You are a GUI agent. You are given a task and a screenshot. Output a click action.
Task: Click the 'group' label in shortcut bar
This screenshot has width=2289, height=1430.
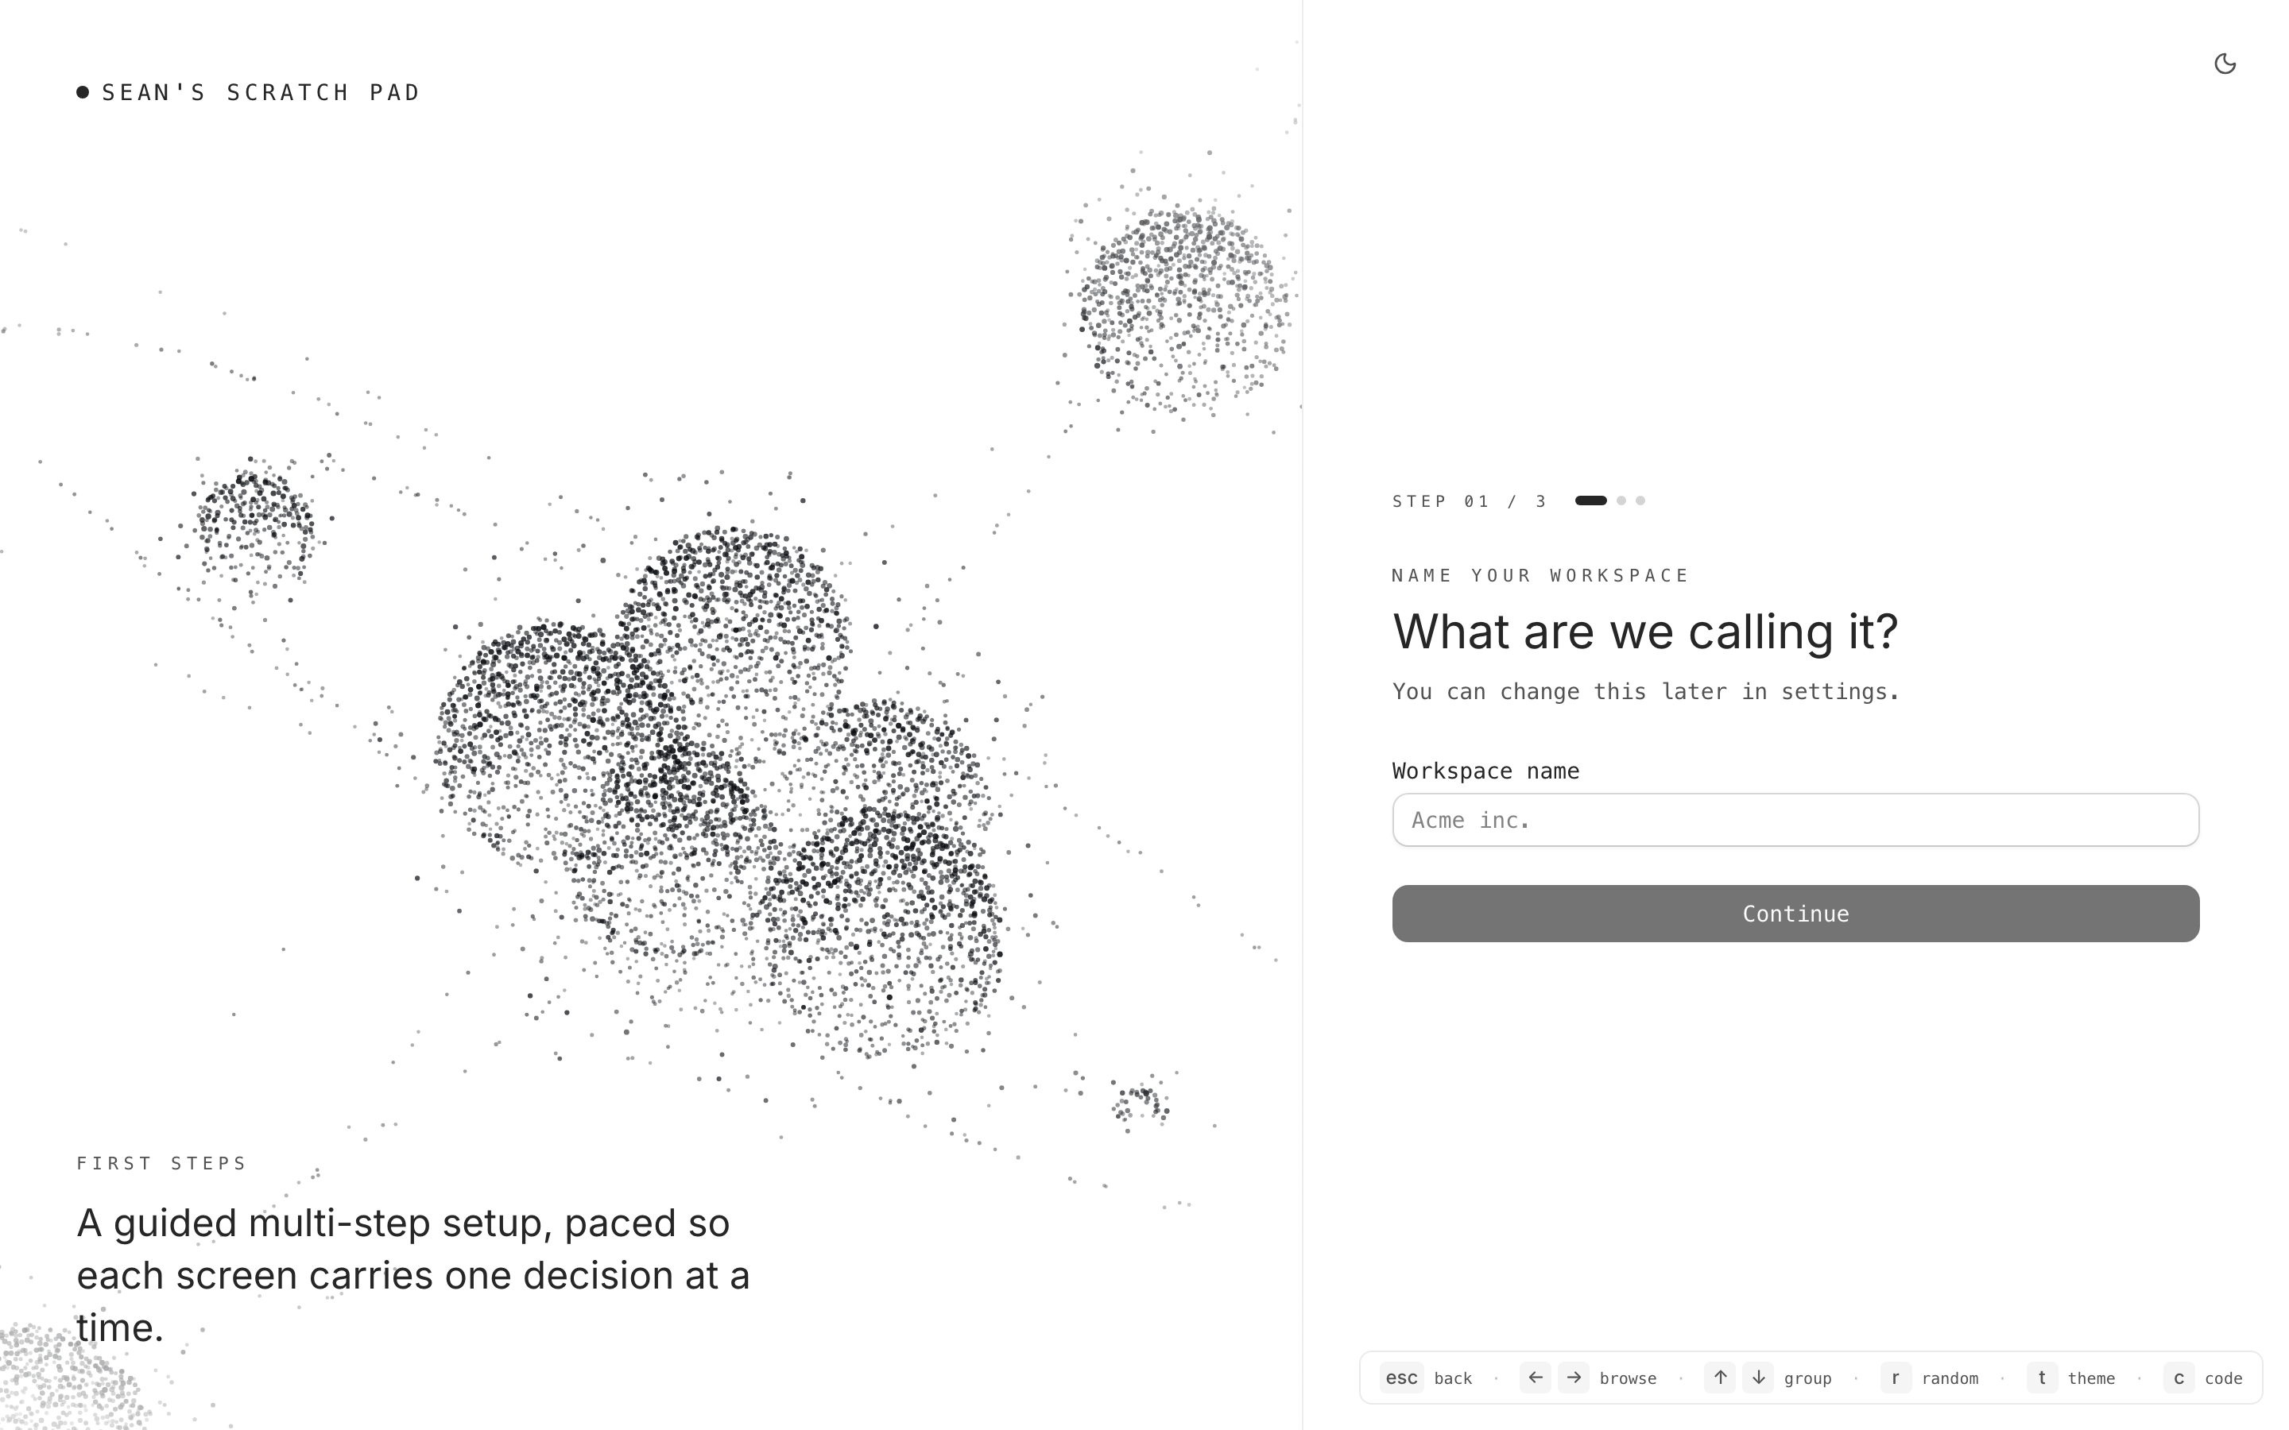pos(1807,1378)
